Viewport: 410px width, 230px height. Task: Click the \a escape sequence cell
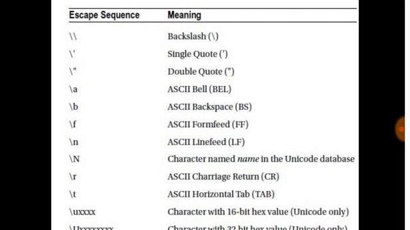(73, 89)
